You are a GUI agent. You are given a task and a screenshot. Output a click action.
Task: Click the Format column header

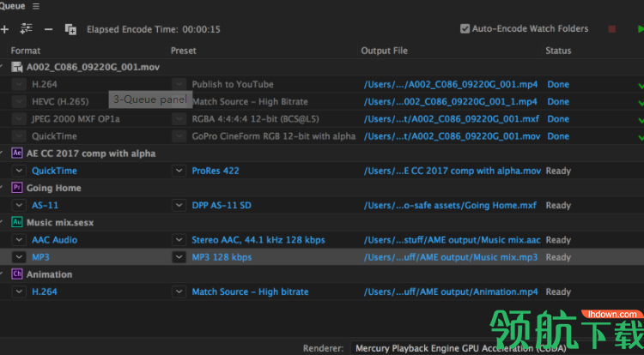click(x=26, y=51)
